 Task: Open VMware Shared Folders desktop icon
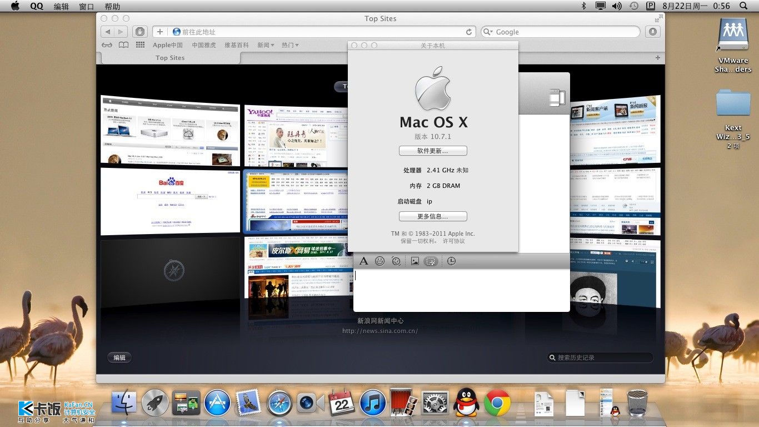tap(733, 46)
